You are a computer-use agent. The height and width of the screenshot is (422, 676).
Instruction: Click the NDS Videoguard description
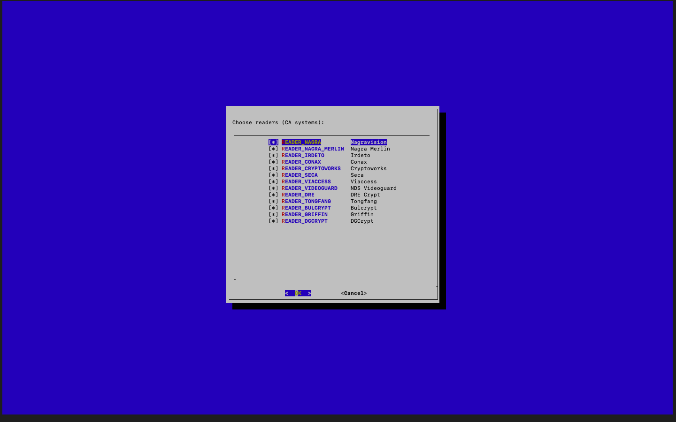[373, 188]
